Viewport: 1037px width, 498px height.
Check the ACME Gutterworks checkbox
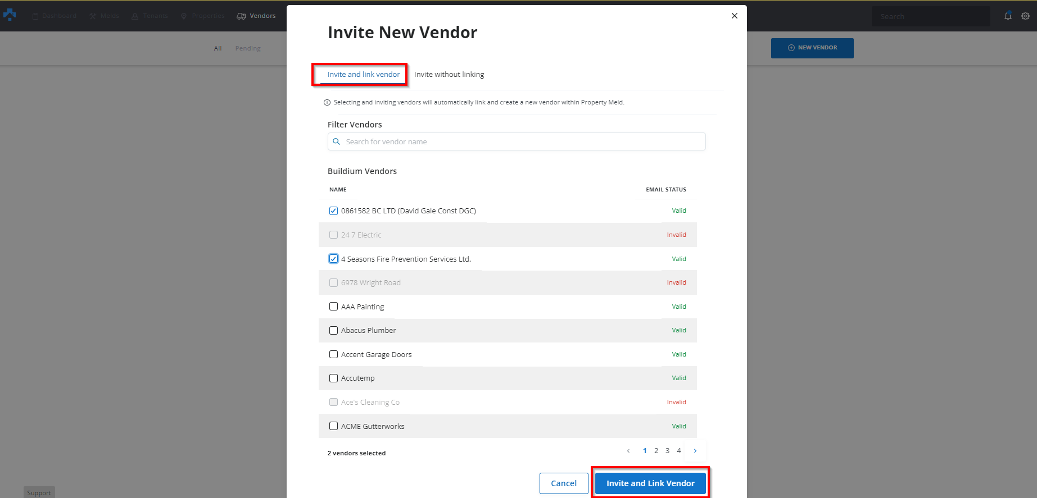333,426
